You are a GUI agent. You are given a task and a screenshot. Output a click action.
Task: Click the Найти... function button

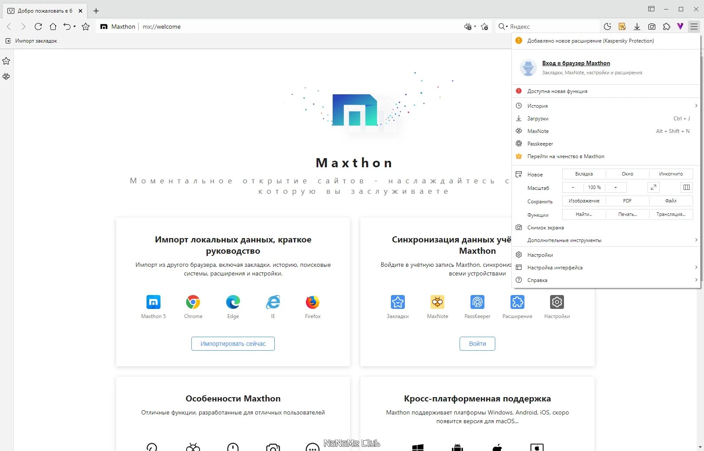click(584, 214)
